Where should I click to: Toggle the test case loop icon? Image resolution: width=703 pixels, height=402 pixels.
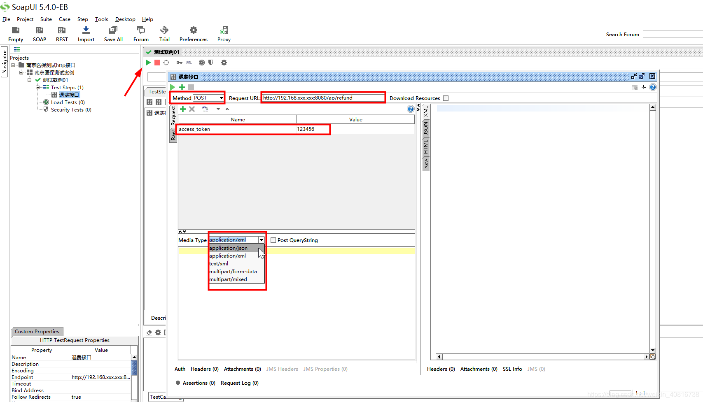coord(166,63)
